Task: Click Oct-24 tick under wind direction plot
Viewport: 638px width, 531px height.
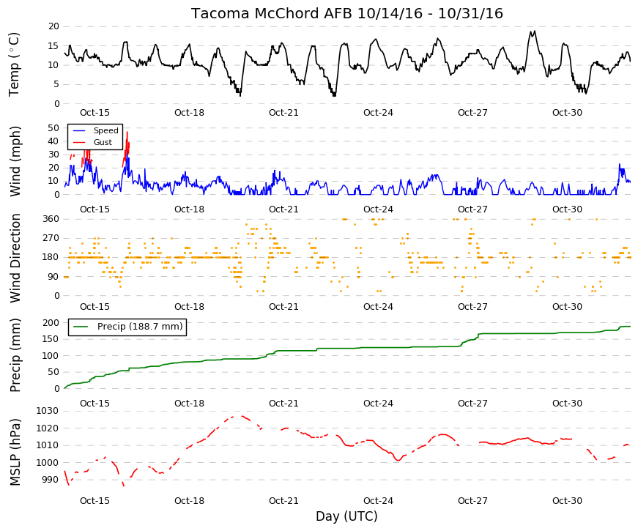Action: pos(378,307)
